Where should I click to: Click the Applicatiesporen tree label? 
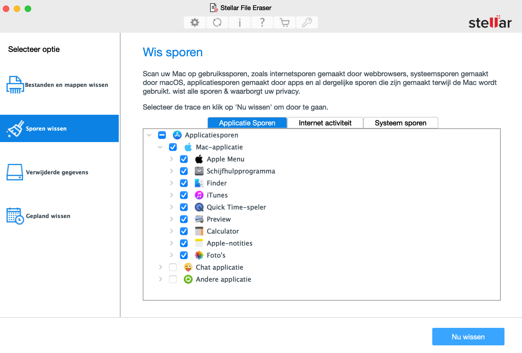[211, 135]
